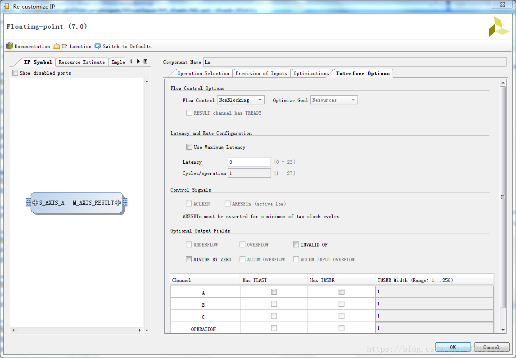Click scroll-down arrow of options panel
Viewport: 516px width, 358px height.
tap(503, 330)
